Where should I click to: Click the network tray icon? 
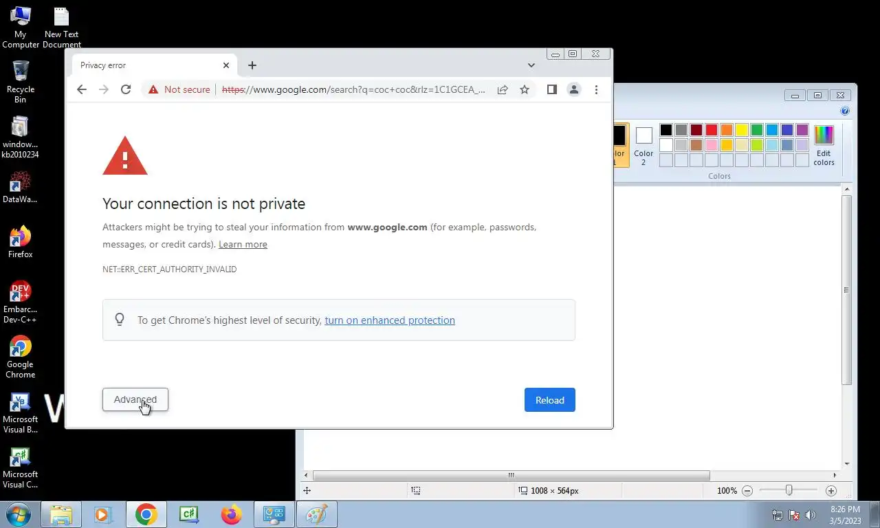tap(778, 515)
